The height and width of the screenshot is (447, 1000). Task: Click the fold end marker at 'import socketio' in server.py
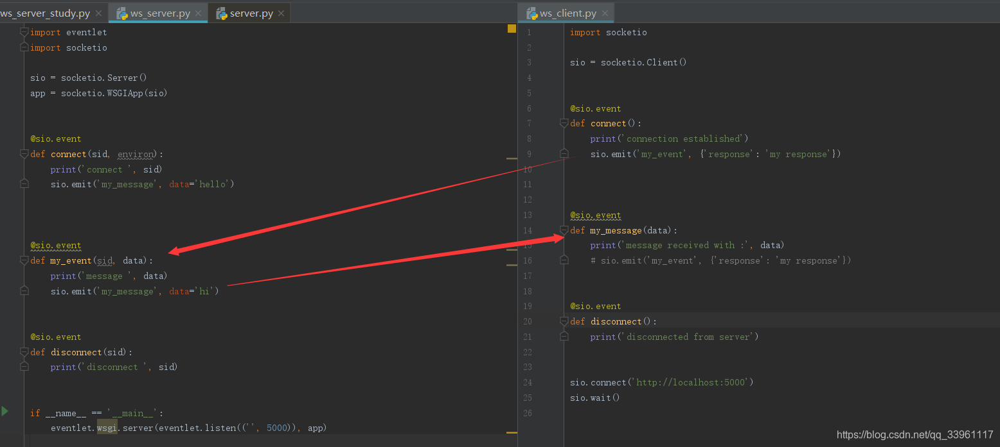click(x=24, y=47)
